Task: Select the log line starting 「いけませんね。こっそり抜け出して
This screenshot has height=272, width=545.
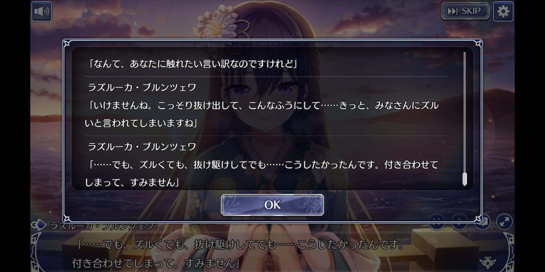Action: click(262, 114)
